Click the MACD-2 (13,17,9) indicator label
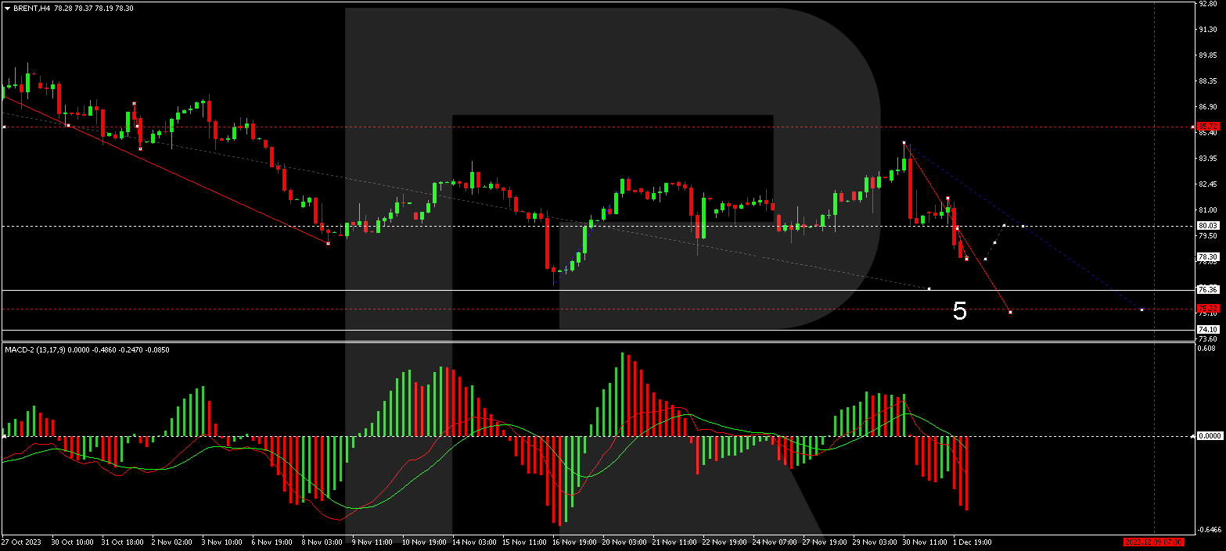1226x551 pixels. tap(47, 349)
